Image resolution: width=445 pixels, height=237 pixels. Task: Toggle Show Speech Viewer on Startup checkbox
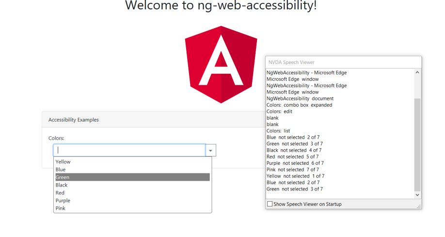click(x=270, y=204)
